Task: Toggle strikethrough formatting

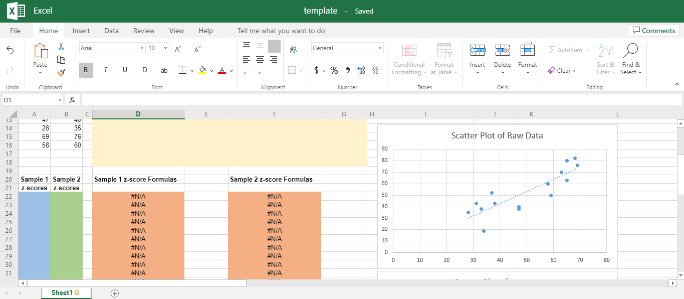Action: coord(164,70)
